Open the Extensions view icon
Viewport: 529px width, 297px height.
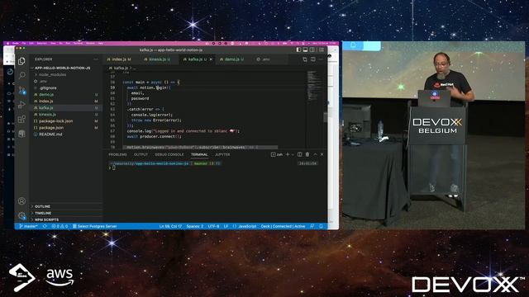(x=21, y=119)
